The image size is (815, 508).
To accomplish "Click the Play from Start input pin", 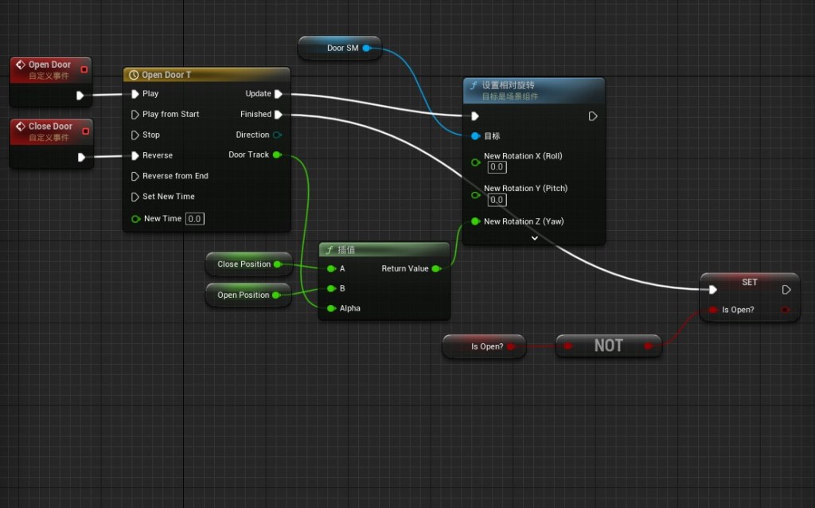I will pos(135,115).
